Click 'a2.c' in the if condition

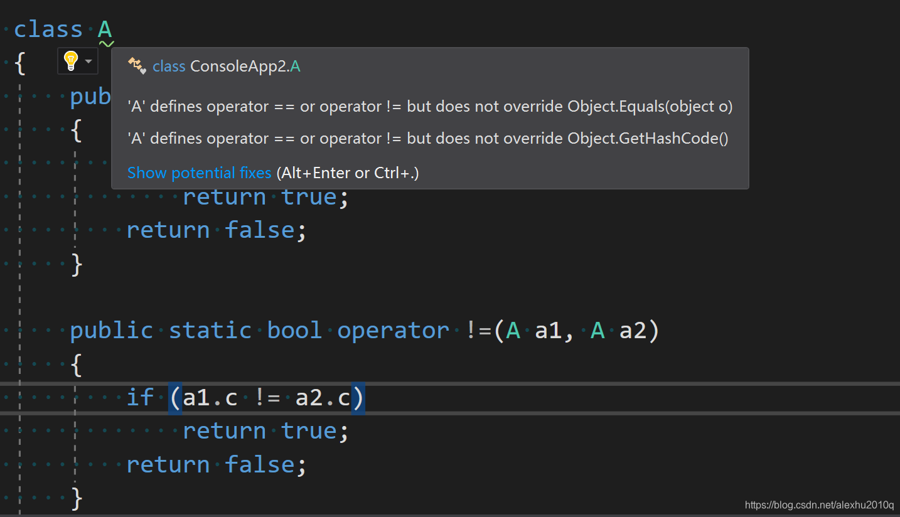point(323,398)
